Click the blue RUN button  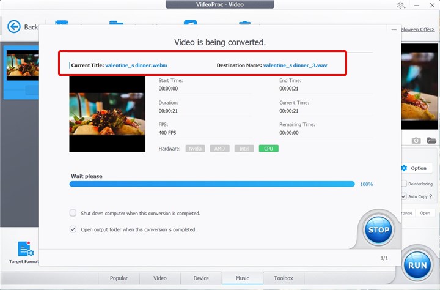click(x=417, y=265)
